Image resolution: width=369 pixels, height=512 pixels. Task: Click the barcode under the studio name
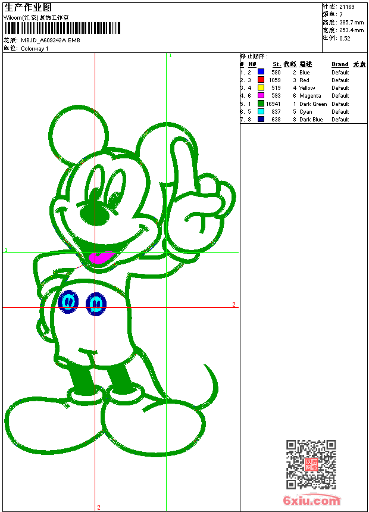pos(62,28)
